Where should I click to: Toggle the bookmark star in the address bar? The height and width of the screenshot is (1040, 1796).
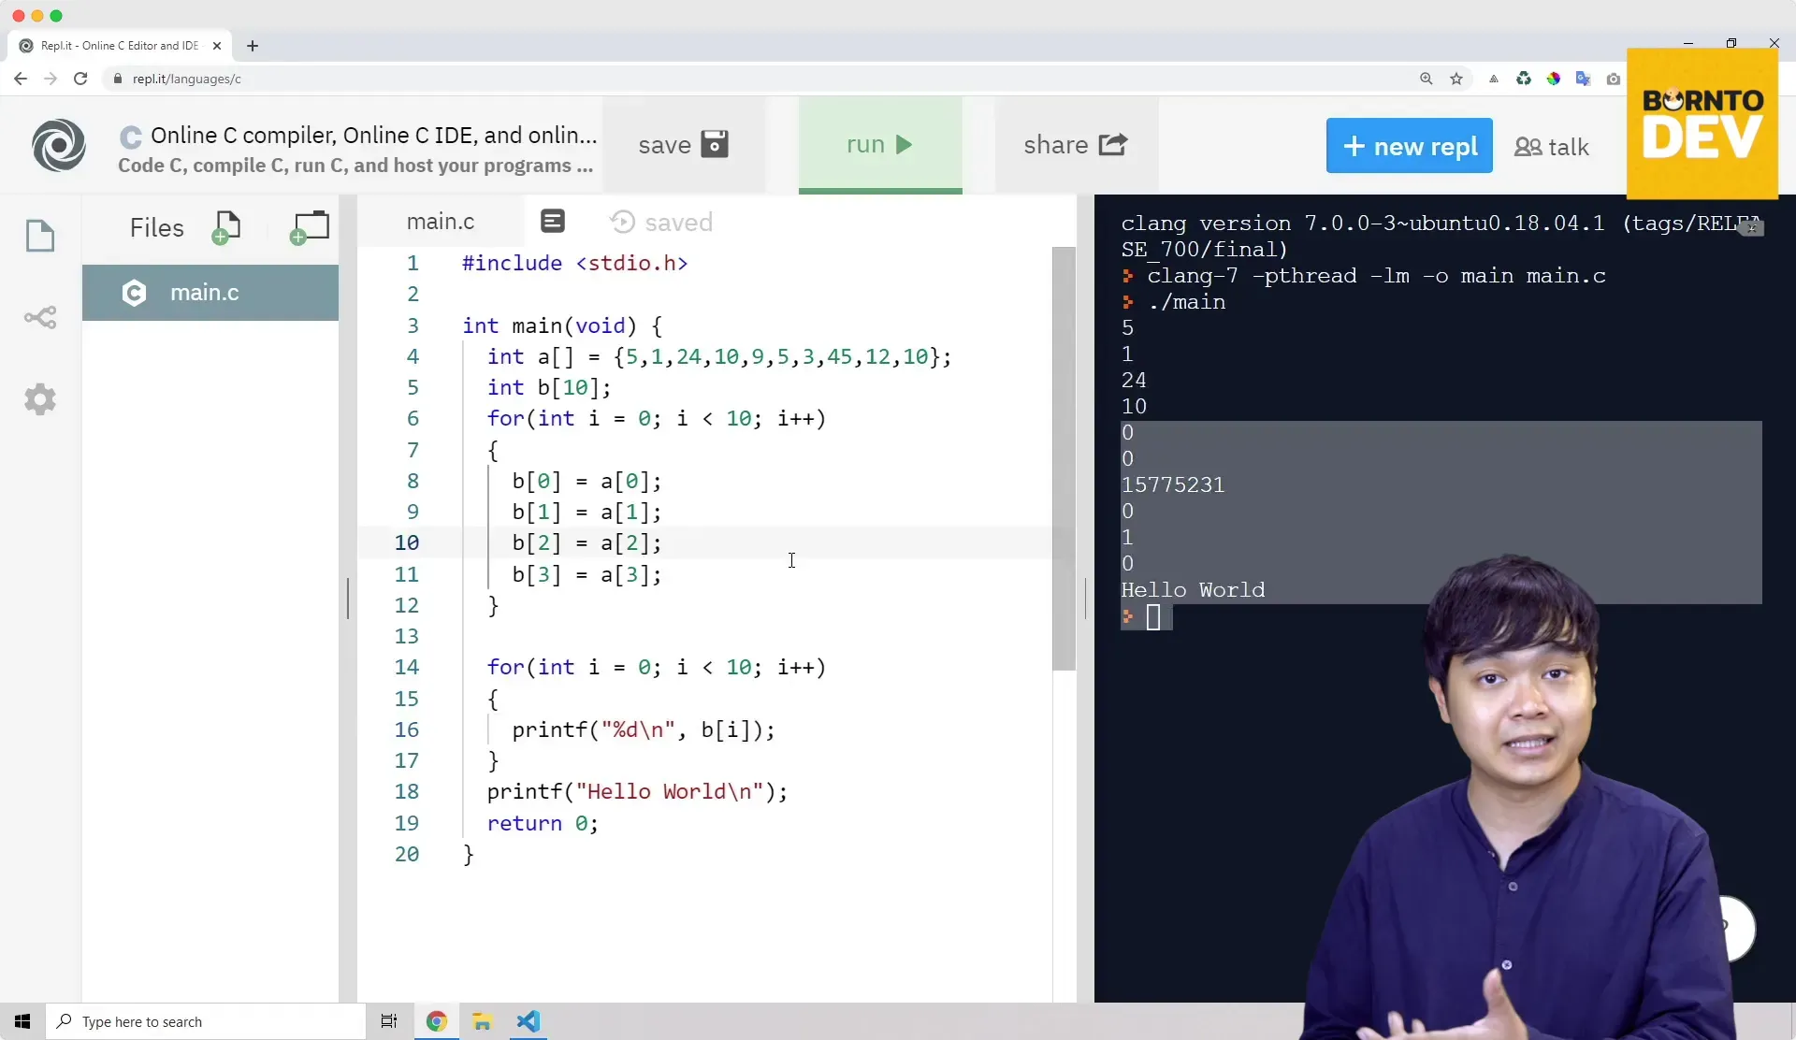pyautogui.click(x=1456, y=79)
